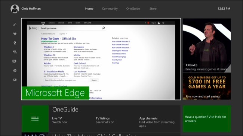Select the OneGuide menu tile icon
Screen dimensions: 243x136
pos(35,119)
